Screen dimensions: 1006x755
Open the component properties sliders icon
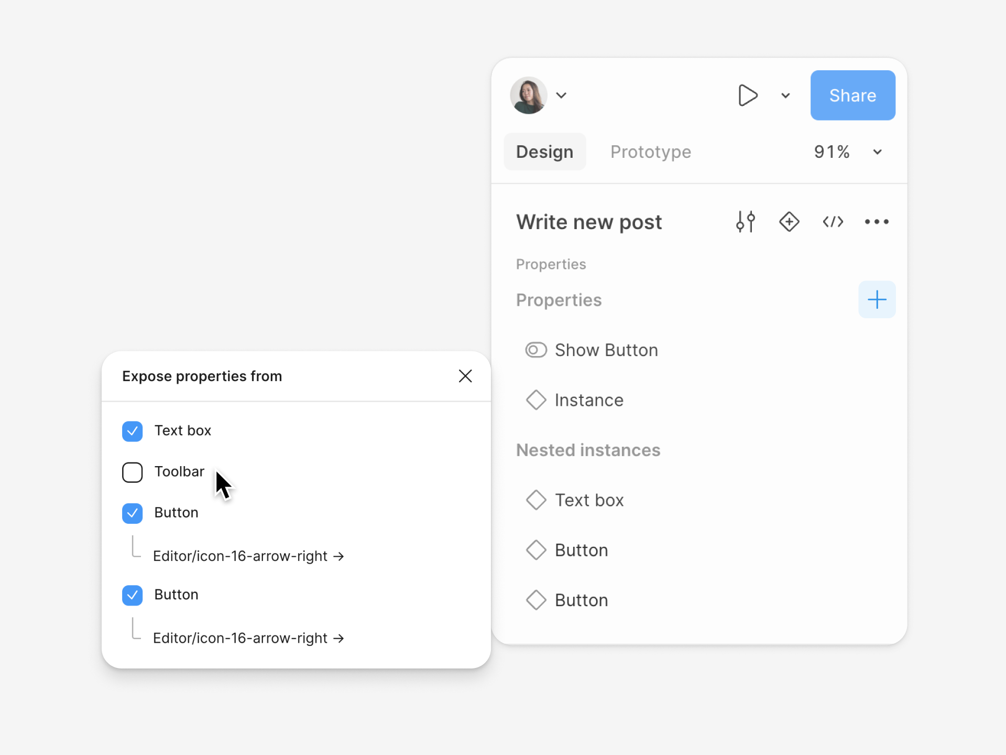[745, 222]
